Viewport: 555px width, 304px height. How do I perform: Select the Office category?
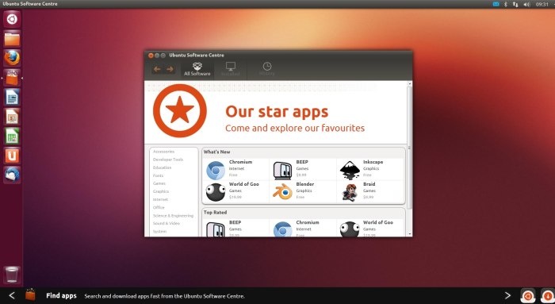[x=159, y=207]
